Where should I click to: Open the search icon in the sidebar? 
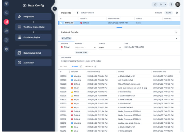[x=6, y=13]
